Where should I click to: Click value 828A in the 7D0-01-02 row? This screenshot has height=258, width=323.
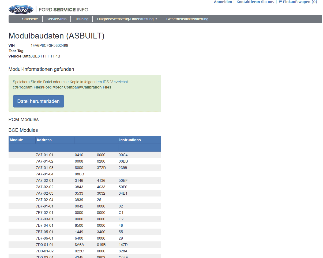(123, 251)
